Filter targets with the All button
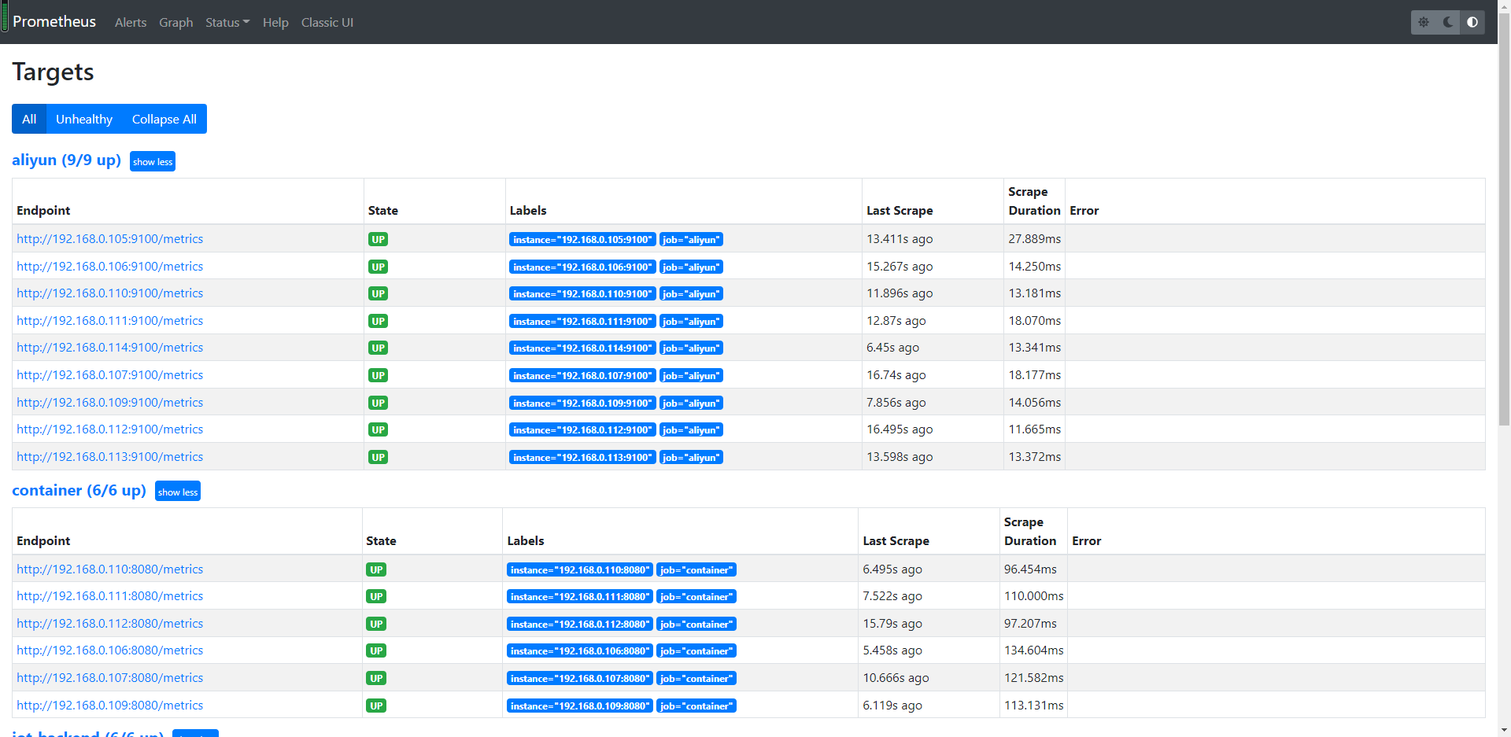This screenshot has width=1511, height=737. click(29, 119)
